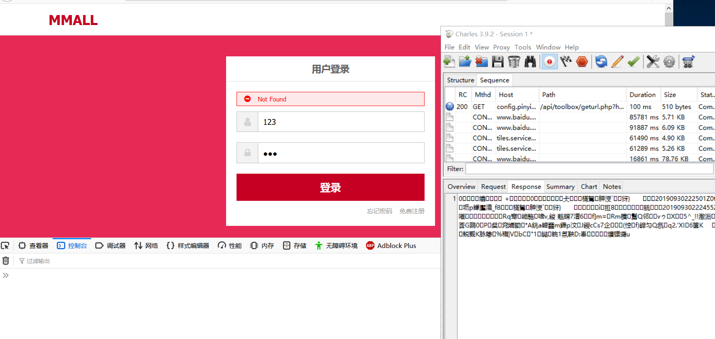The height and width of the screenshot is (339, 715).
Task: Open the Chart tab
Action: pos(589,187)
